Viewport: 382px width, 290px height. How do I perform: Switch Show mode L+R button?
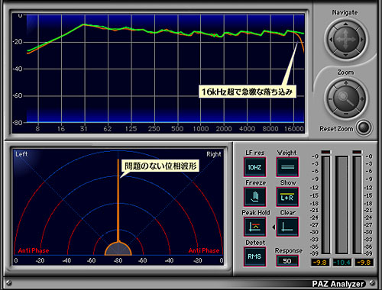[287, 197]
